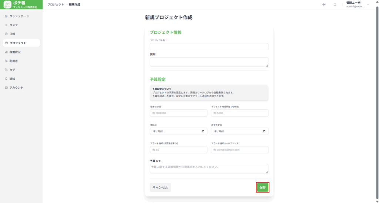
Task: Click the アラート通知メールアドレス field
Action: click(239, 150)
